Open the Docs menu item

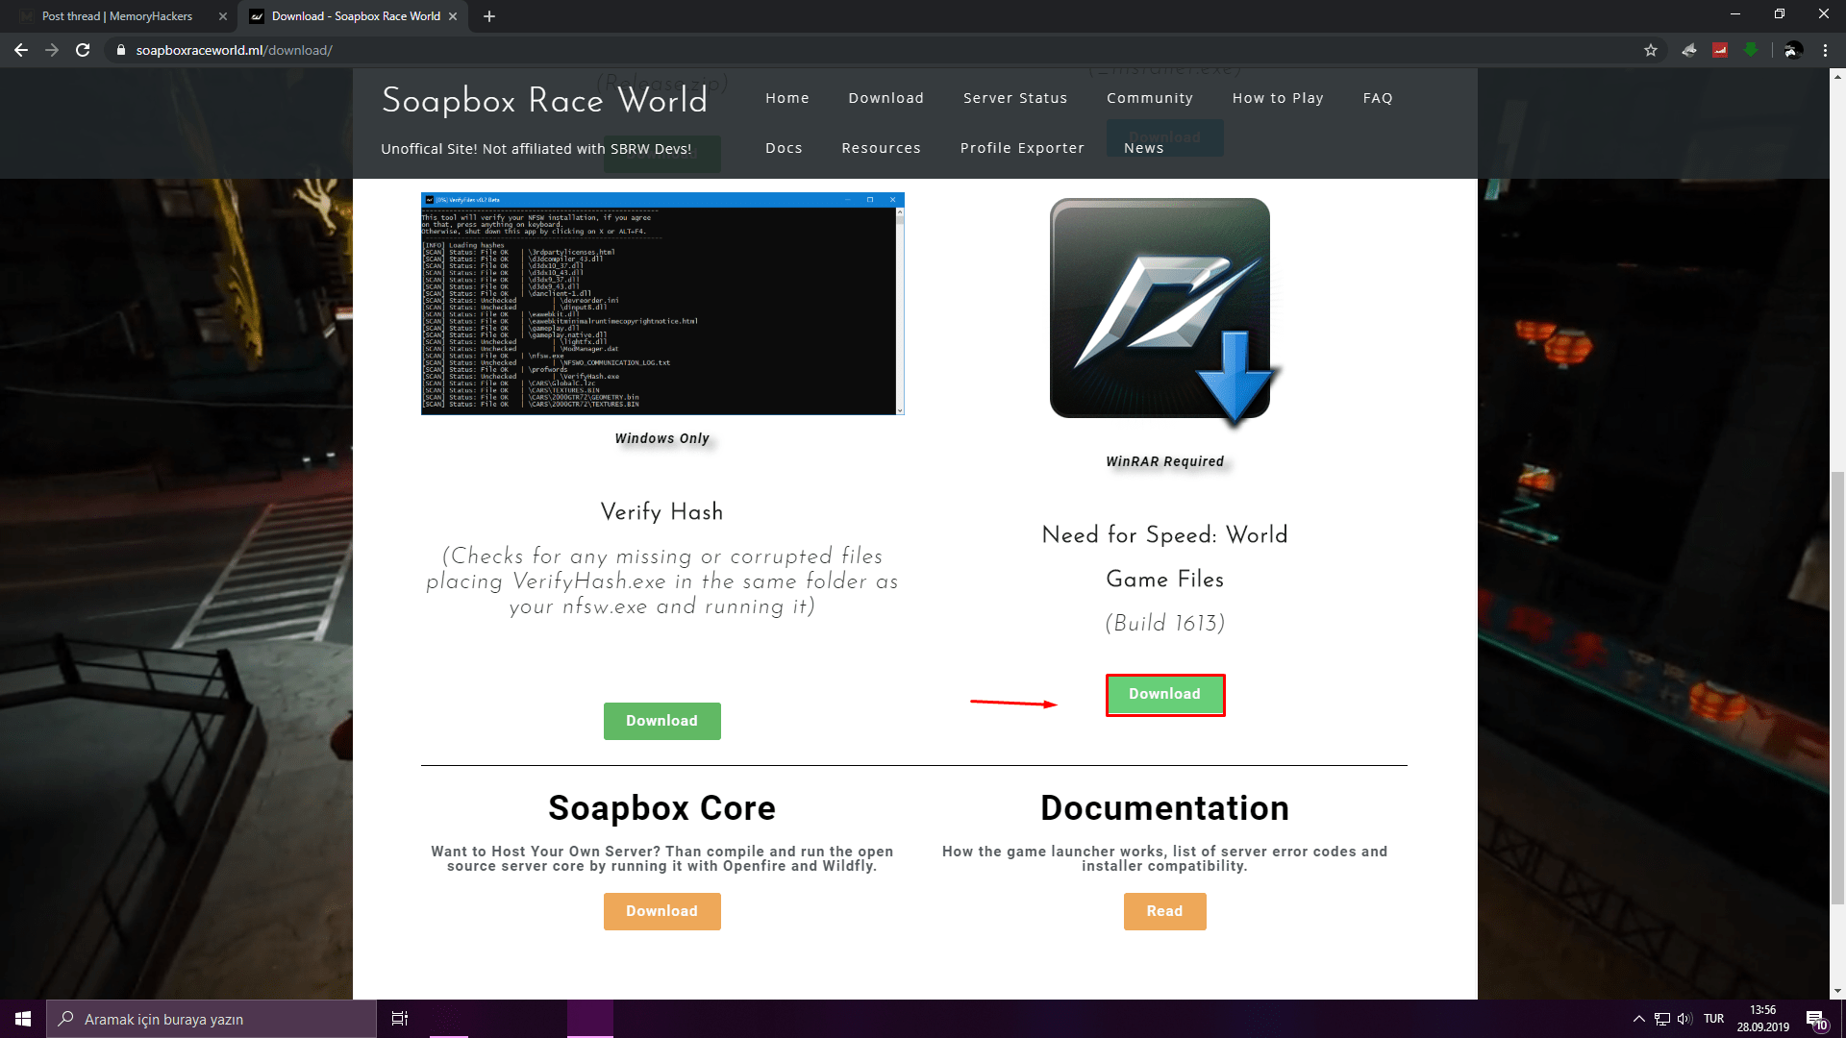coord(784,148)
